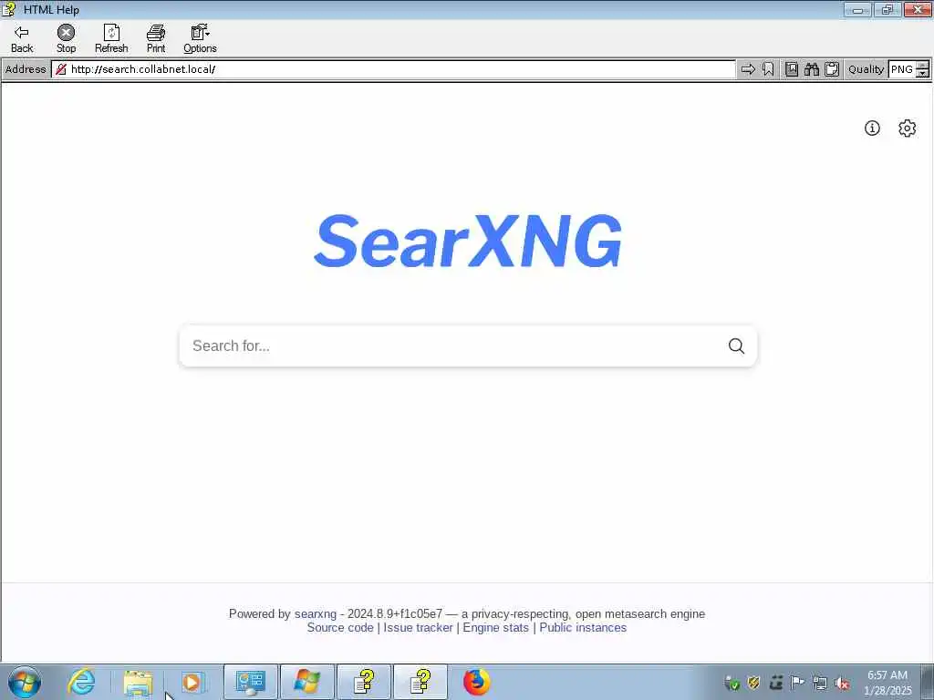Switch to first HTML Help taskbar window
This screenshot has height=700, width=934.
(364, 682)
